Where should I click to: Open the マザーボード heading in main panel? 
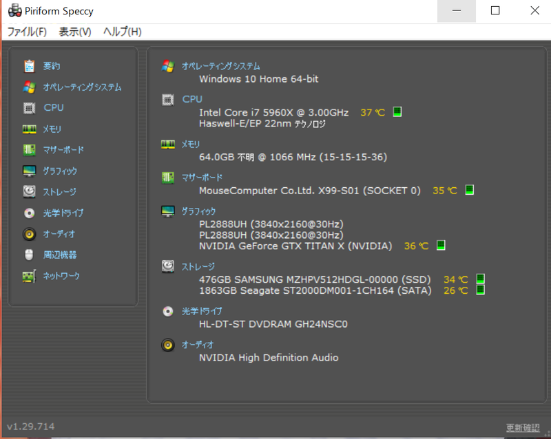click(202, 178)
